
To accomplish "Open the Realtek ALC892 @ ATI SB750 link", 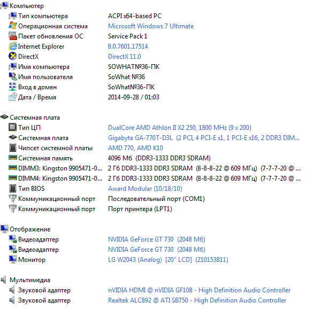I will pyautogui.click(x=197, y=300).
